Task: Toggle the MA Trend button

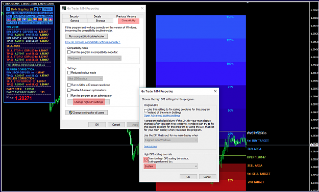Action: click(x=23, y=23)
